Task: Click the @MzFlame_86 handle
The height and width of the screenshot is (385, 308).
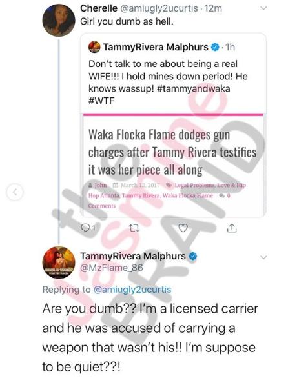Action: tap(112, 268)
